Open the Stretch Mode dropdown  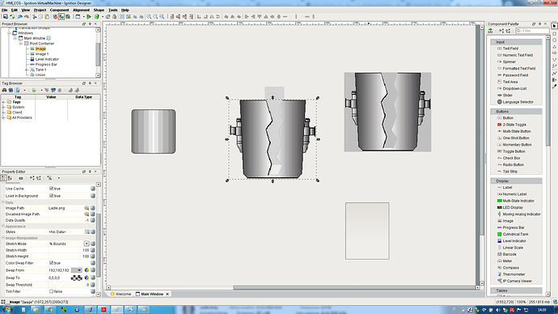pyautogui.click(x=87, y=244)
